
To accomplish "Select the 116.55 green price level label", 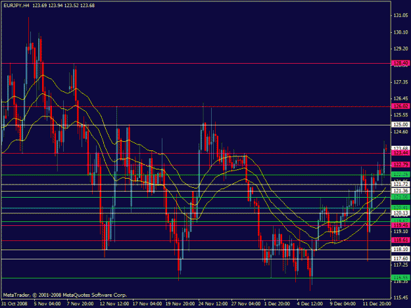I will [400, 277].
